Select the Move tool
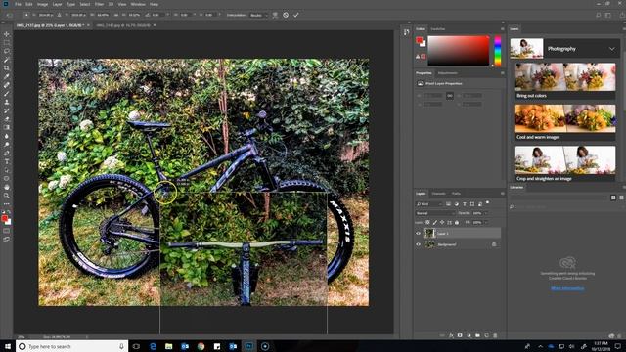Viewport: 626px width, 352px height. pos(7,34)
